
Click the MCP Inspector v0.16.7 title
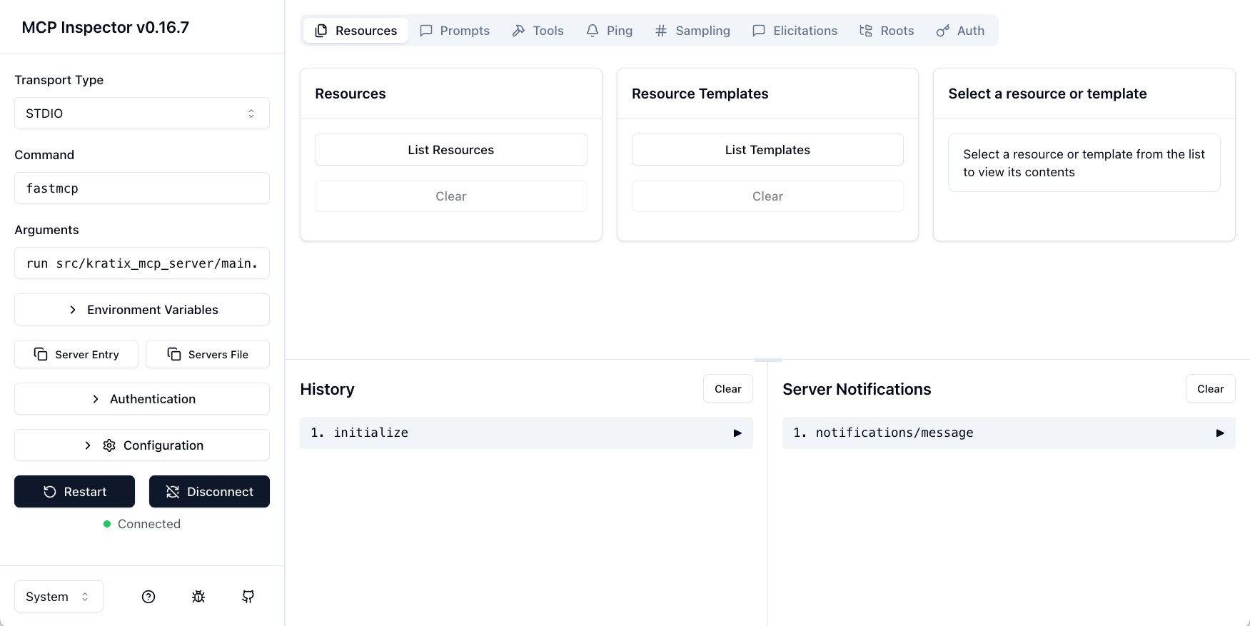pyautogui.click(x=106, y=27)
